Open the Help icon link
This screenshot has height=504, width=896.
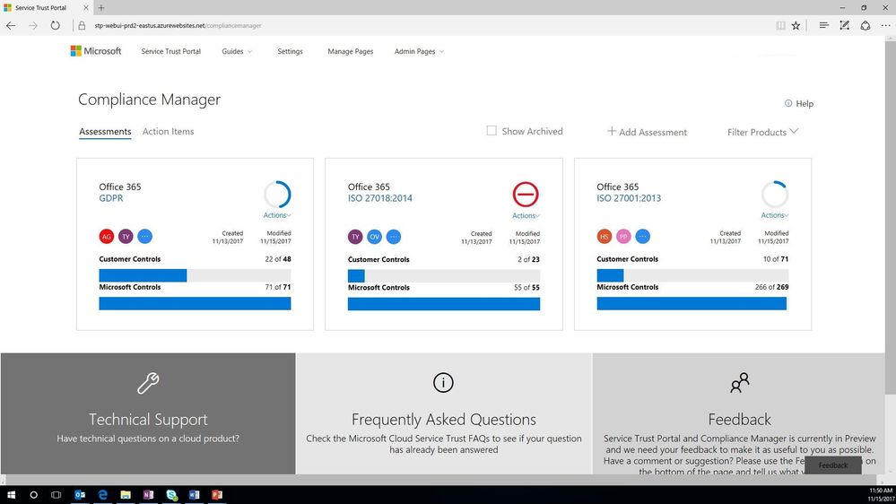point(799,103)
